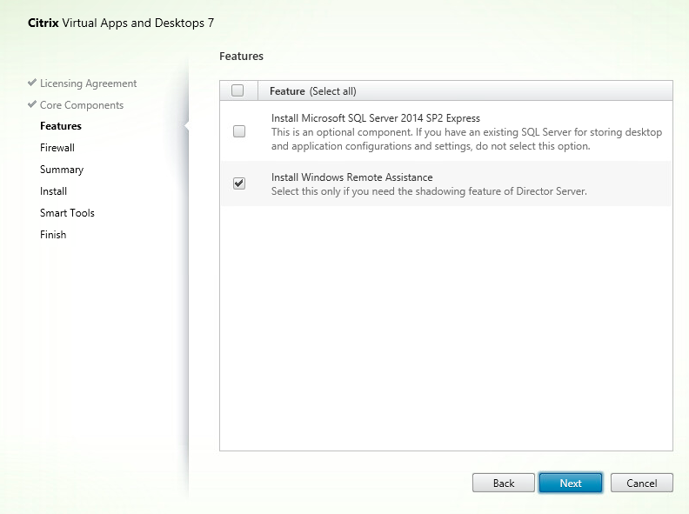Select the Microsoft SQL Server 2014 row title
Screen dimensions: 689x514
click(x=376, y=118)
